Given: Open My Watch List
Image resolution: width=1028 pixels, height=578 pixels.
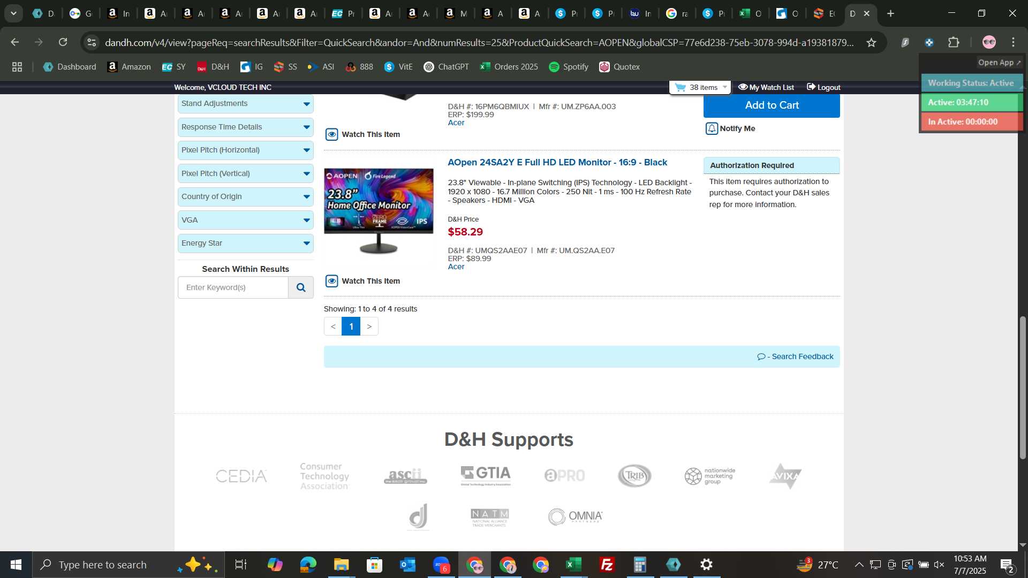Looking at the screenshot, I should 766,87.
